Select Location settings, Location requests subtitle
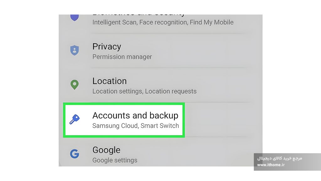Viewport: 321px width, 181px height. click(x=145, y=91)
